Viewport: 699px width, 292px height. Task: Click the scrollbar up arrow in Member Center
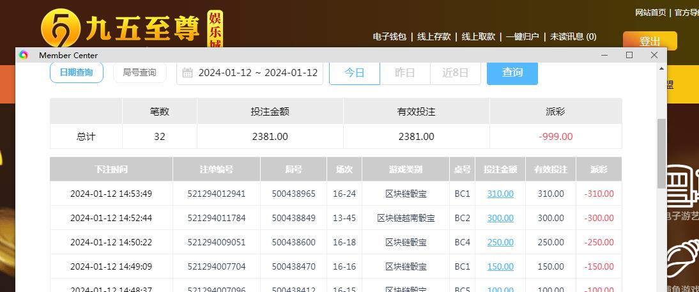pyautogui.click(x=661, y=68)
